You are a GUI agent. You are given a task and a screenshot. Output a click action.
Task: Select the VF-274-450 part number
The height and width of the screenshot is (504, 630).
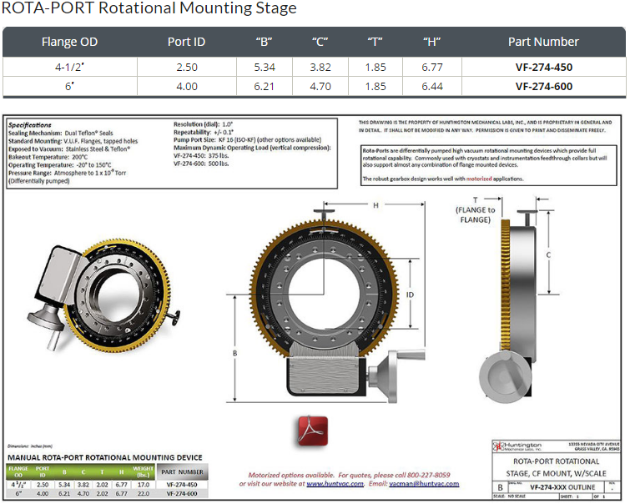click(x=543, y=67)
